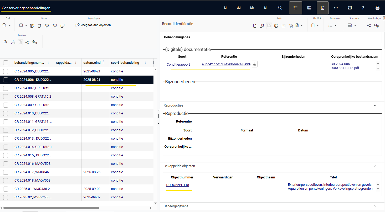Image resolution: width=385 pixels, height=212 pixels.
Task: Collapse the Reproducties section
Action: [x=375, y=105]
